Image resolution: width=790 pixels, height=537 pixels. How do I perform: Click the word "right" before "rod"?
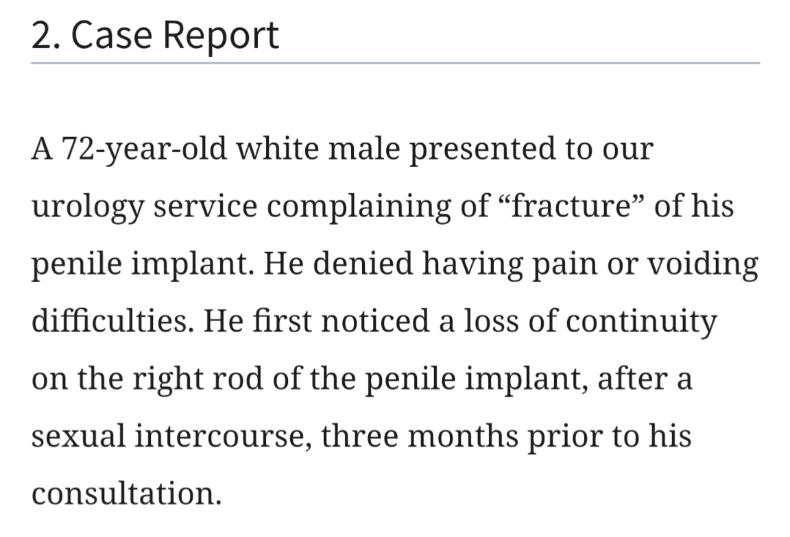pos(168,379)
